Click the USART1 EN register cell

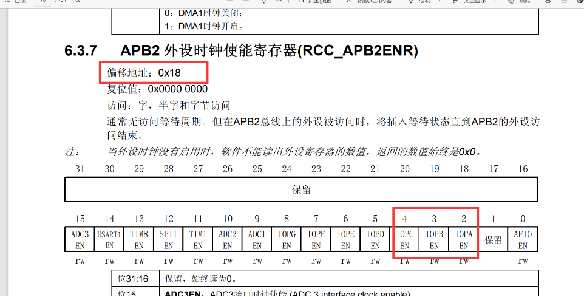coord(109,240)
